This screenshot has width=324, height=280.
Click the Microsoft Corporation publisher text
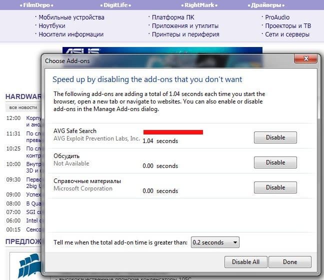coord(83,188)
